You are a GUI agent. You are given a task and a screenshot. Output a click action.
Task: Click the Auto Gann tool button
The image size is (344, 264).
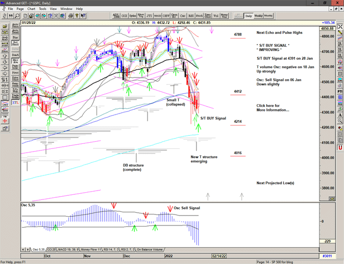tap(15, 26)
